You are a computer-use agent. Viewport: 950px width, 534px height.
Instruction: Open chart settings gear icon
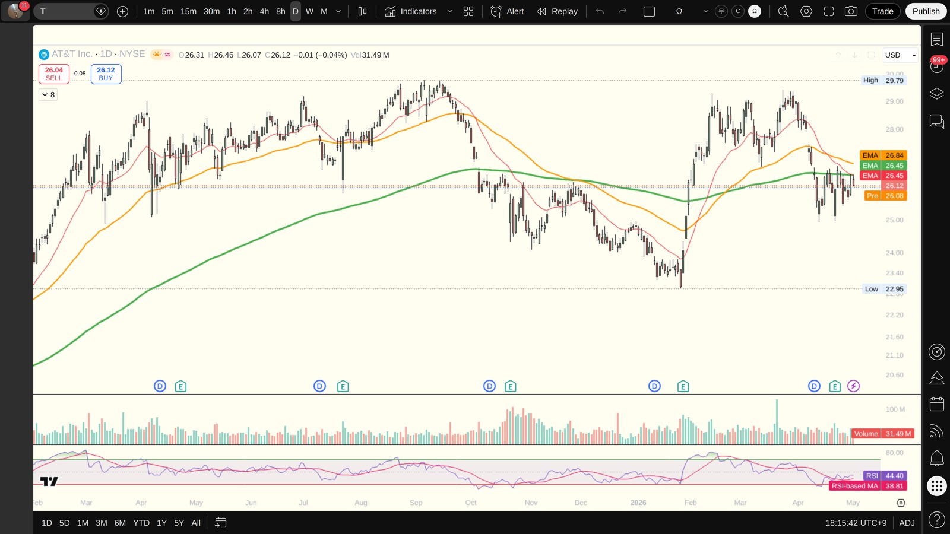(806, 11)
